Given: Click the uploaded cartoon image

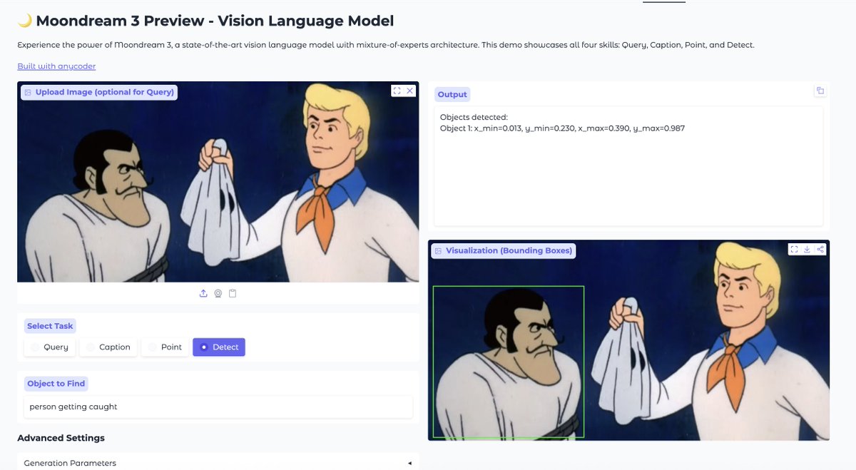Looking at the screenshot, I should pos(218,182).
